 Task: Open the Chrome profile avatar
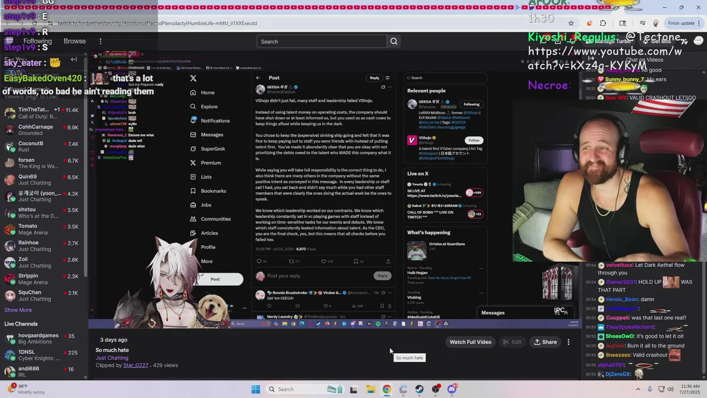656,23
